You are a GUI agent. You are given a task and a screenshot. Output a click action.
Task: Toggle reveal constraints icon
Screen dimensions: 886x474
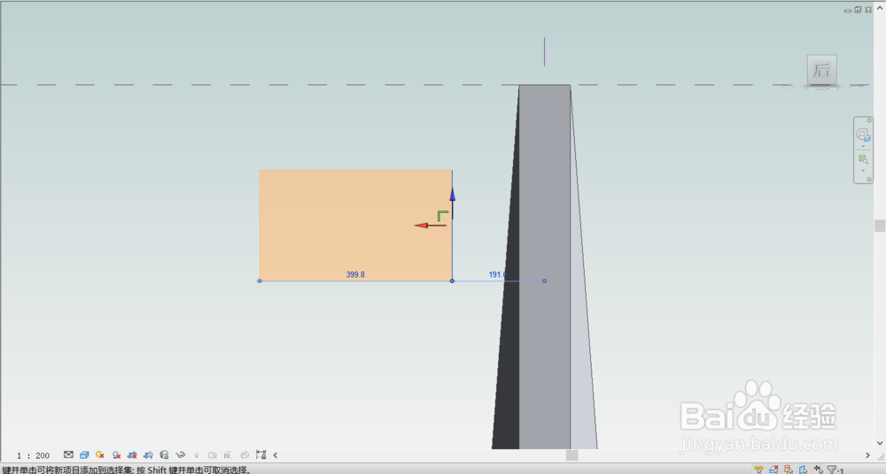260,455
